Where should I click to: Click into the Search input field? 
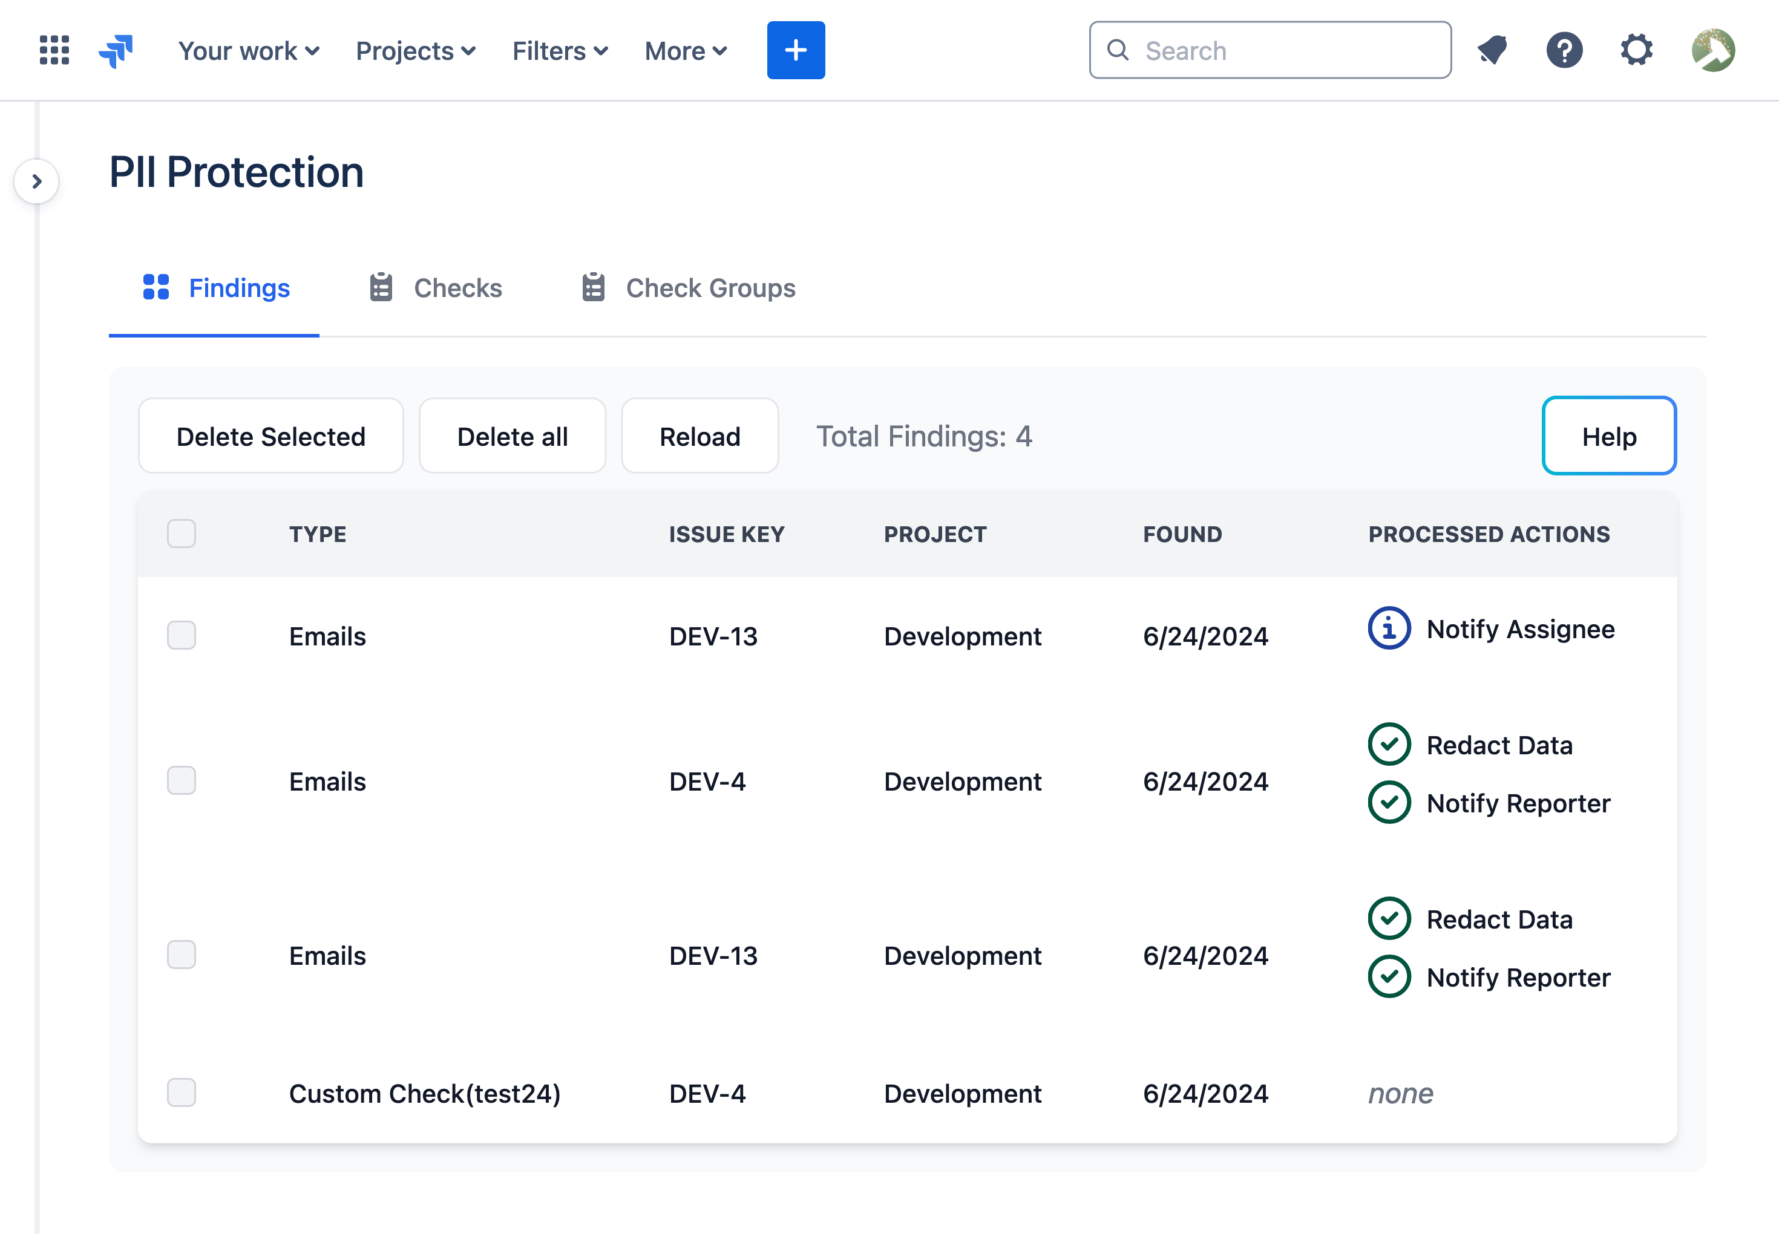1270,50
